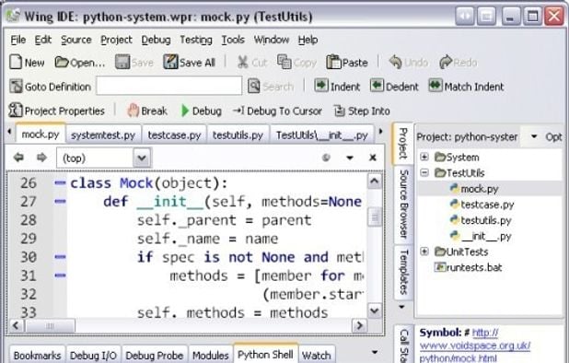Click the New file icon
This screenshot has height=363, width=569.
coord(16,62)
